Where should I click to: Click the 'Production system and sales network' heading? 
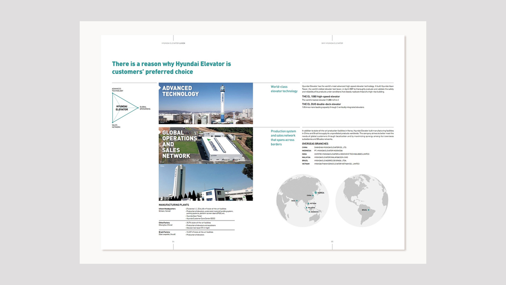pos(283,138)
